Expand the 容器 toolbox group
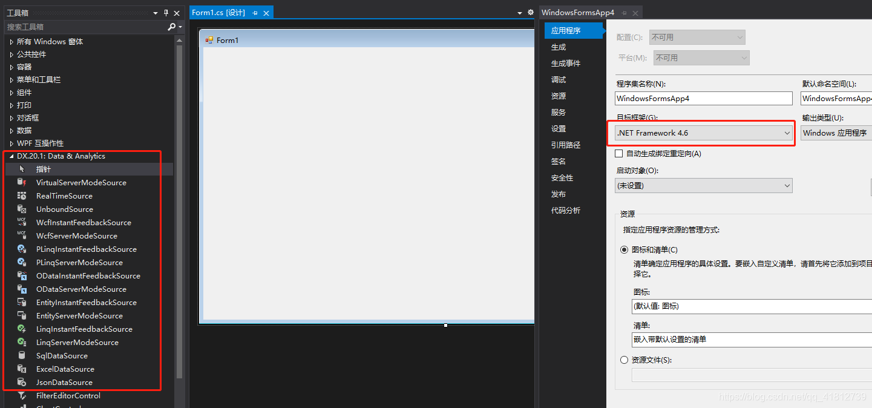 pos(11,67)
